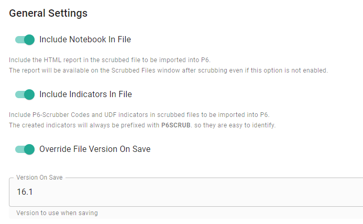Click the "Override File Version On Save" label
This screenshot has height=224, width=363.
click(x=95, y=149)
